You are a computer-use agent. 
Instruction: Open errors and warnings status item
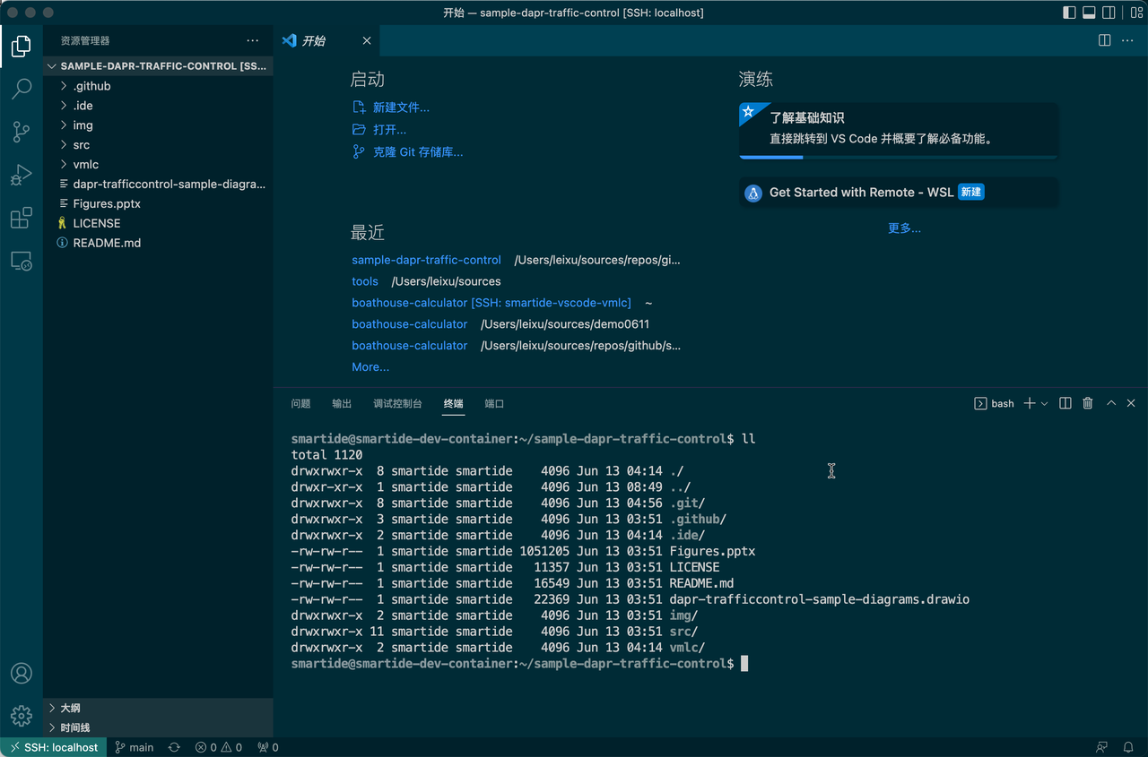pyautogui.click(x=219, y=747)
